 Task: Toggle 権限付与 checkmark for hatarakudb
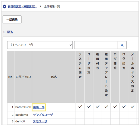click(x=97, y=107)
